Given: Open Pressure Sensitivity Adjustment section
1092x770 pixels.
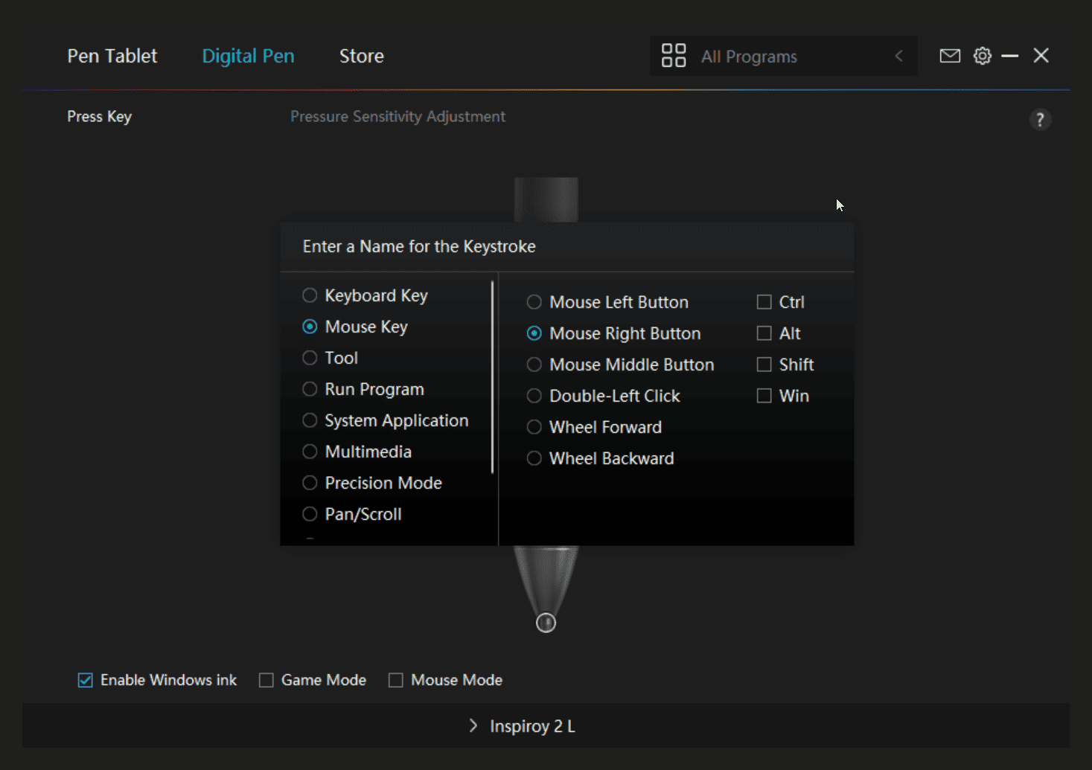Looking at the screenshot, I should [397, 117].
